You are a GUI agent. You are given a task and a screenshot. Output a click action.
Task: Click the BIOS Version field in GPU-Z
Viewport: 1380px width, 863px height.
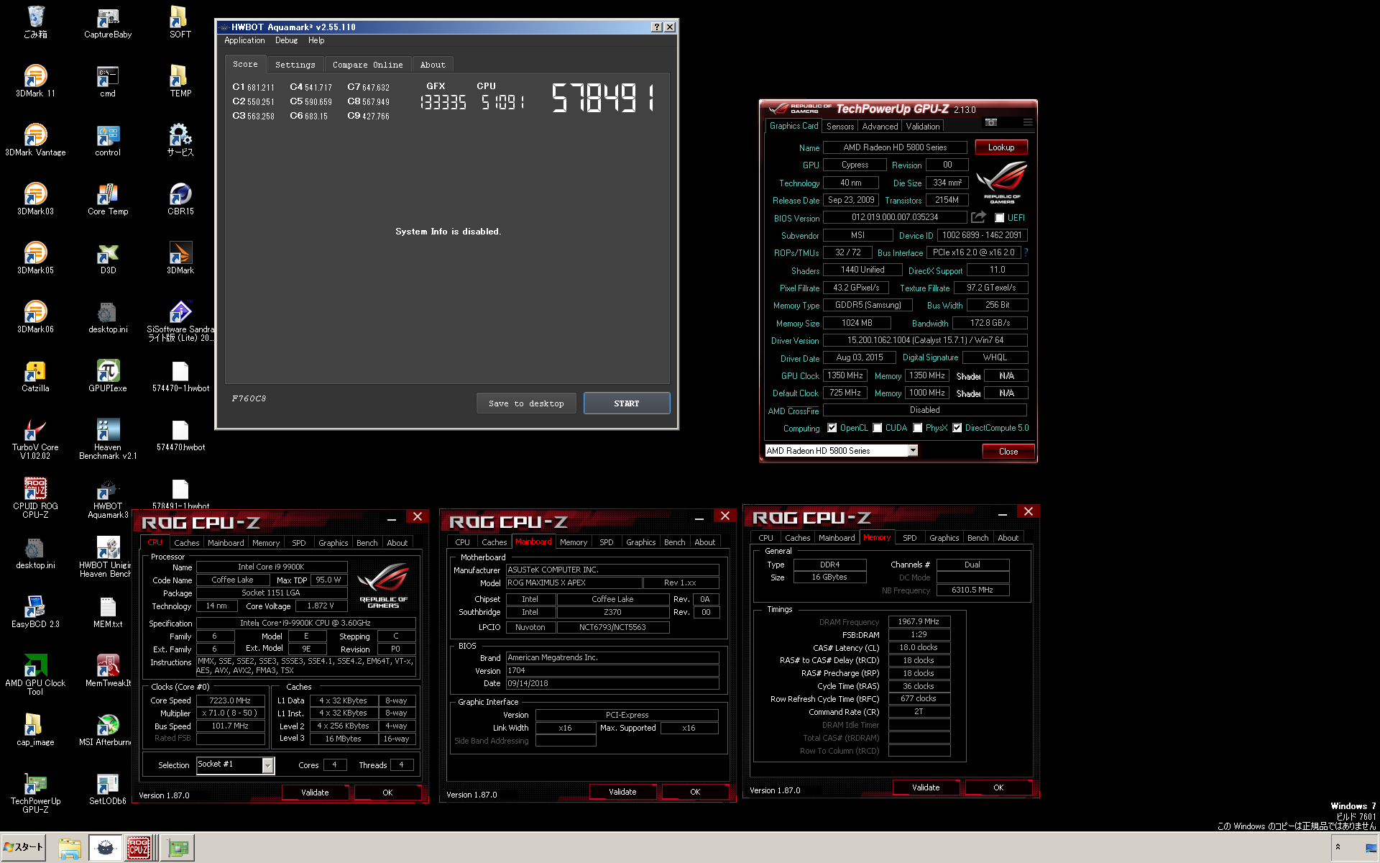tap(895, 217)
